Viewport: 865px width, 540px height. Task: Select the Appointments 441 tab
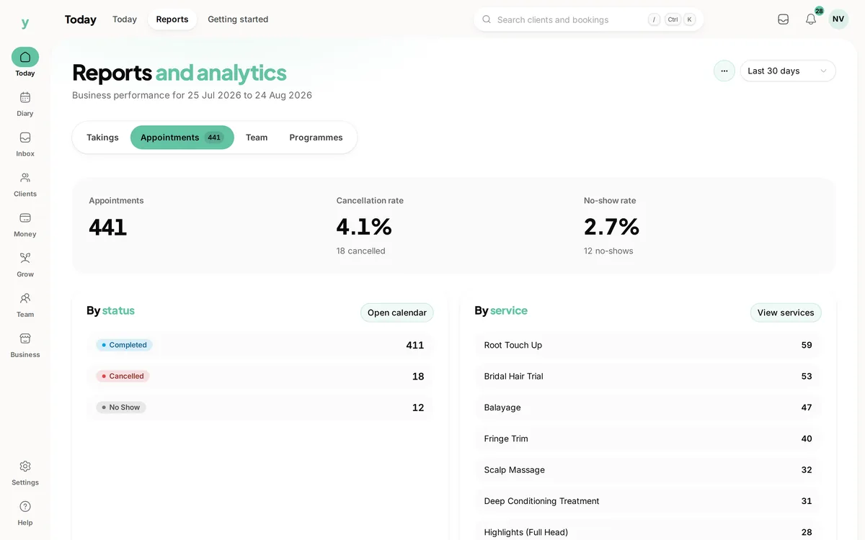coord(182,138)
